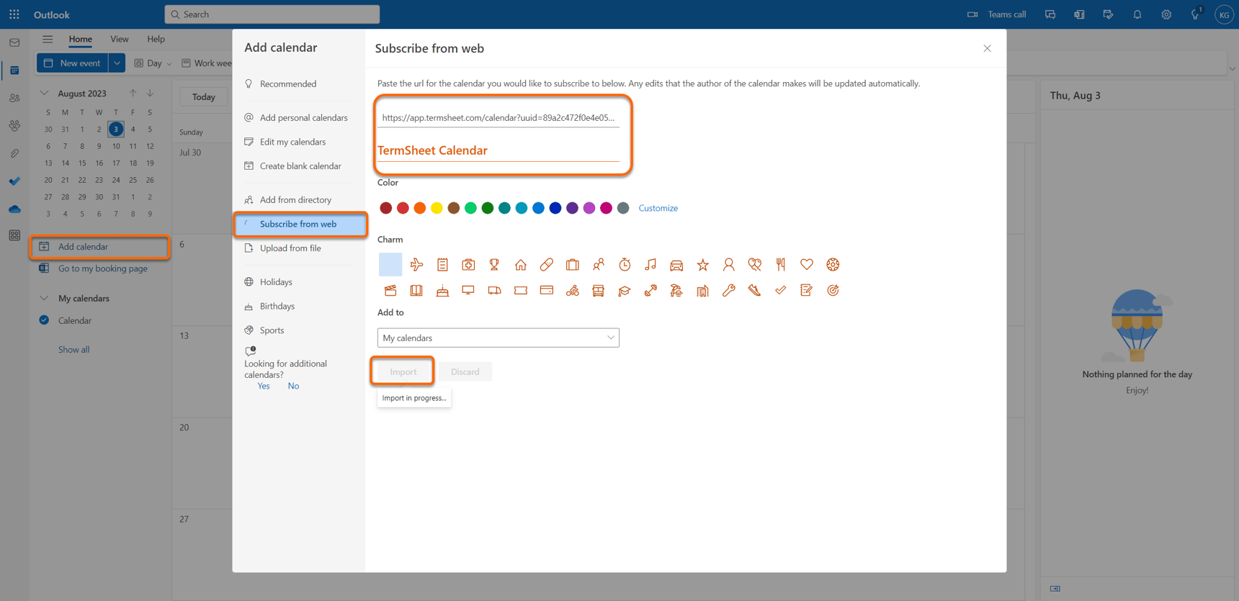Open the Add to My calendars dropdown
The width and height of the screenshot is (1239, 601).
click(x=498, y=338)
